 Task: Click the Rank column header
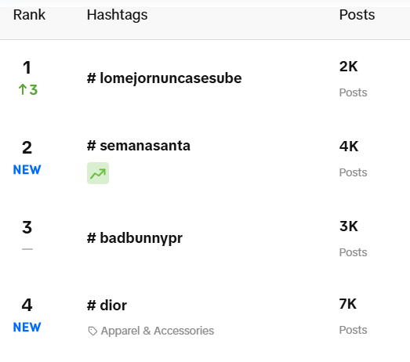point(29,15)
